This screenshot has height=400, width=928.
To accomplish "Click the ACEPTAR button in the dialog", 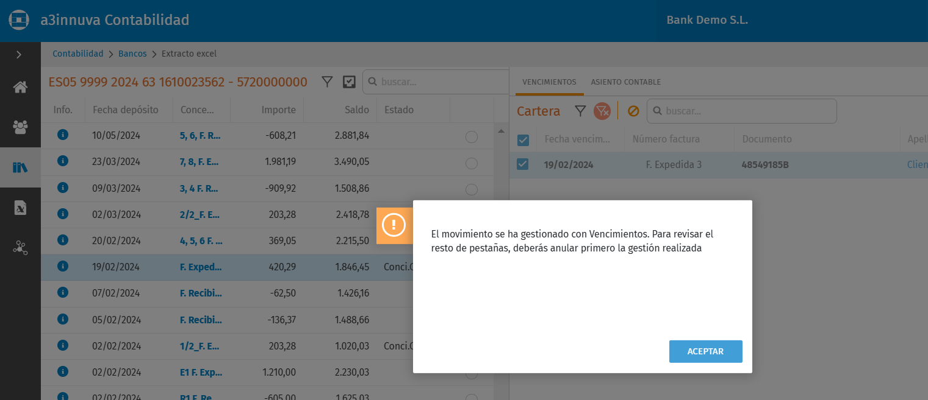I will pos(705,351).
